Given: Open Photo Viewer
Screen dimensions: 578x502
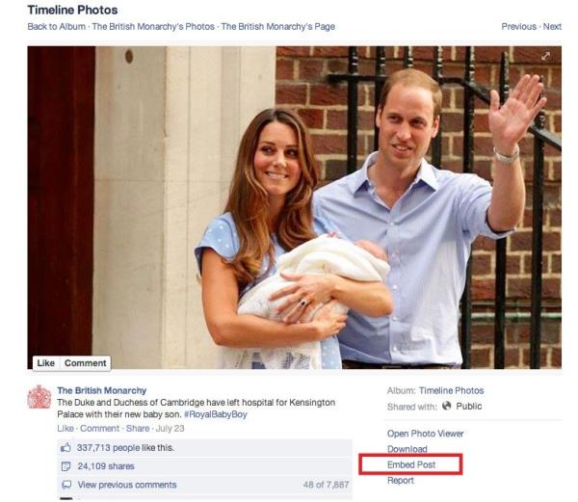Looking at the screenshot, I should [x=426, y=434].
